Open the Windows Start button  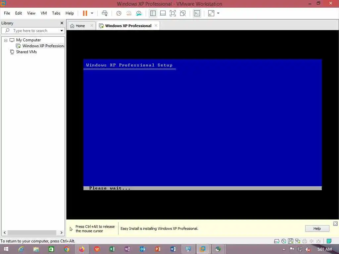(6, 249)
